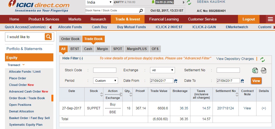Open Portfolio & Statements section
The image size is (275, 129).
tap(24, 49)
